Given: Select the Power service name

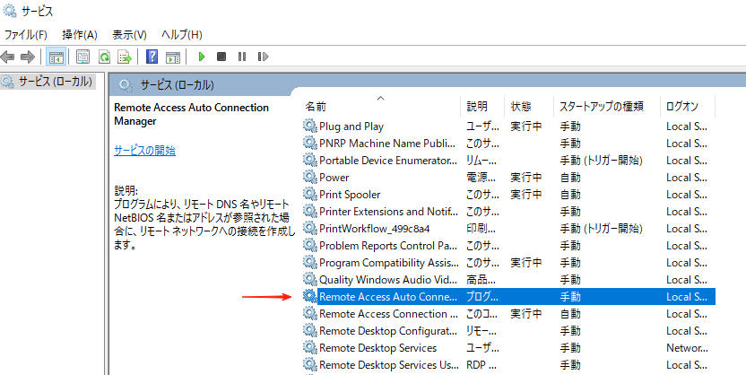Looking at the screenshot, I should click(x=334, y=178).
